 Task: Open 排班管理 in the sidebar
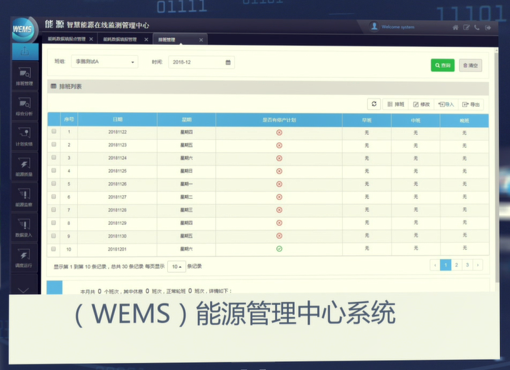25,76
